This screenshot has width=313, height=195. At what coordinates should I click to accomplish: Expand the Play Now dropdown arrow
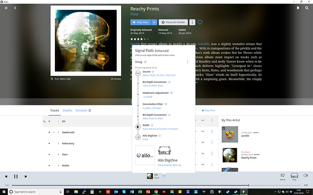[154, 22]
